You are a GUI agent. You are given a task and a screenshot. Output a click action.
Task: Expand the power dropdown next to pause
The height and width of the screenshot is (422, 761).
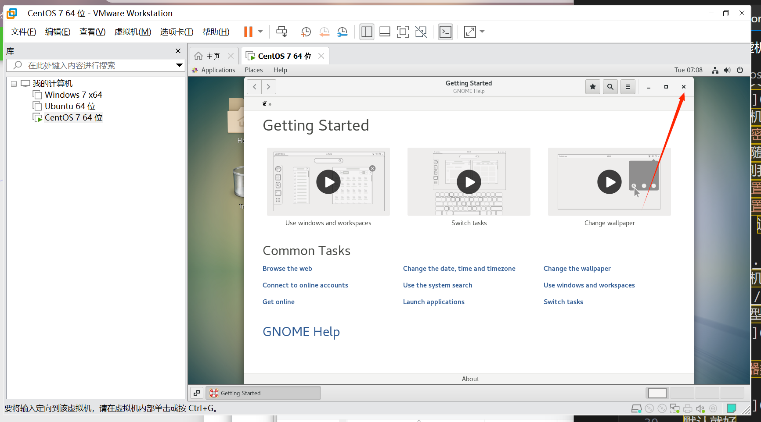pyautogui.click(x=260, y=32)
